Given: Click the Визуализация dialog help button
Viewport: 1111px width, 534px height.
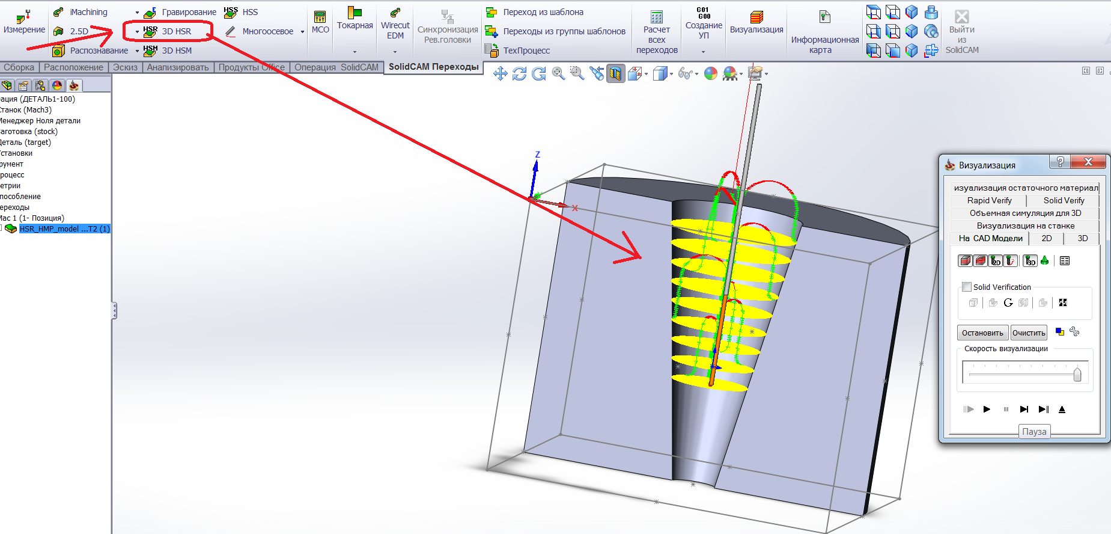Looking at the screenshot, I should [1060, 162].
